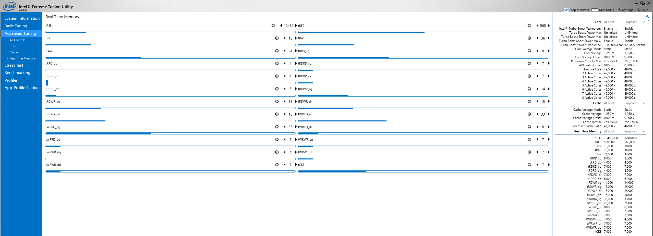Click the tRDRD_dg slider handle

pyautogui.click(x=47, y=83)
